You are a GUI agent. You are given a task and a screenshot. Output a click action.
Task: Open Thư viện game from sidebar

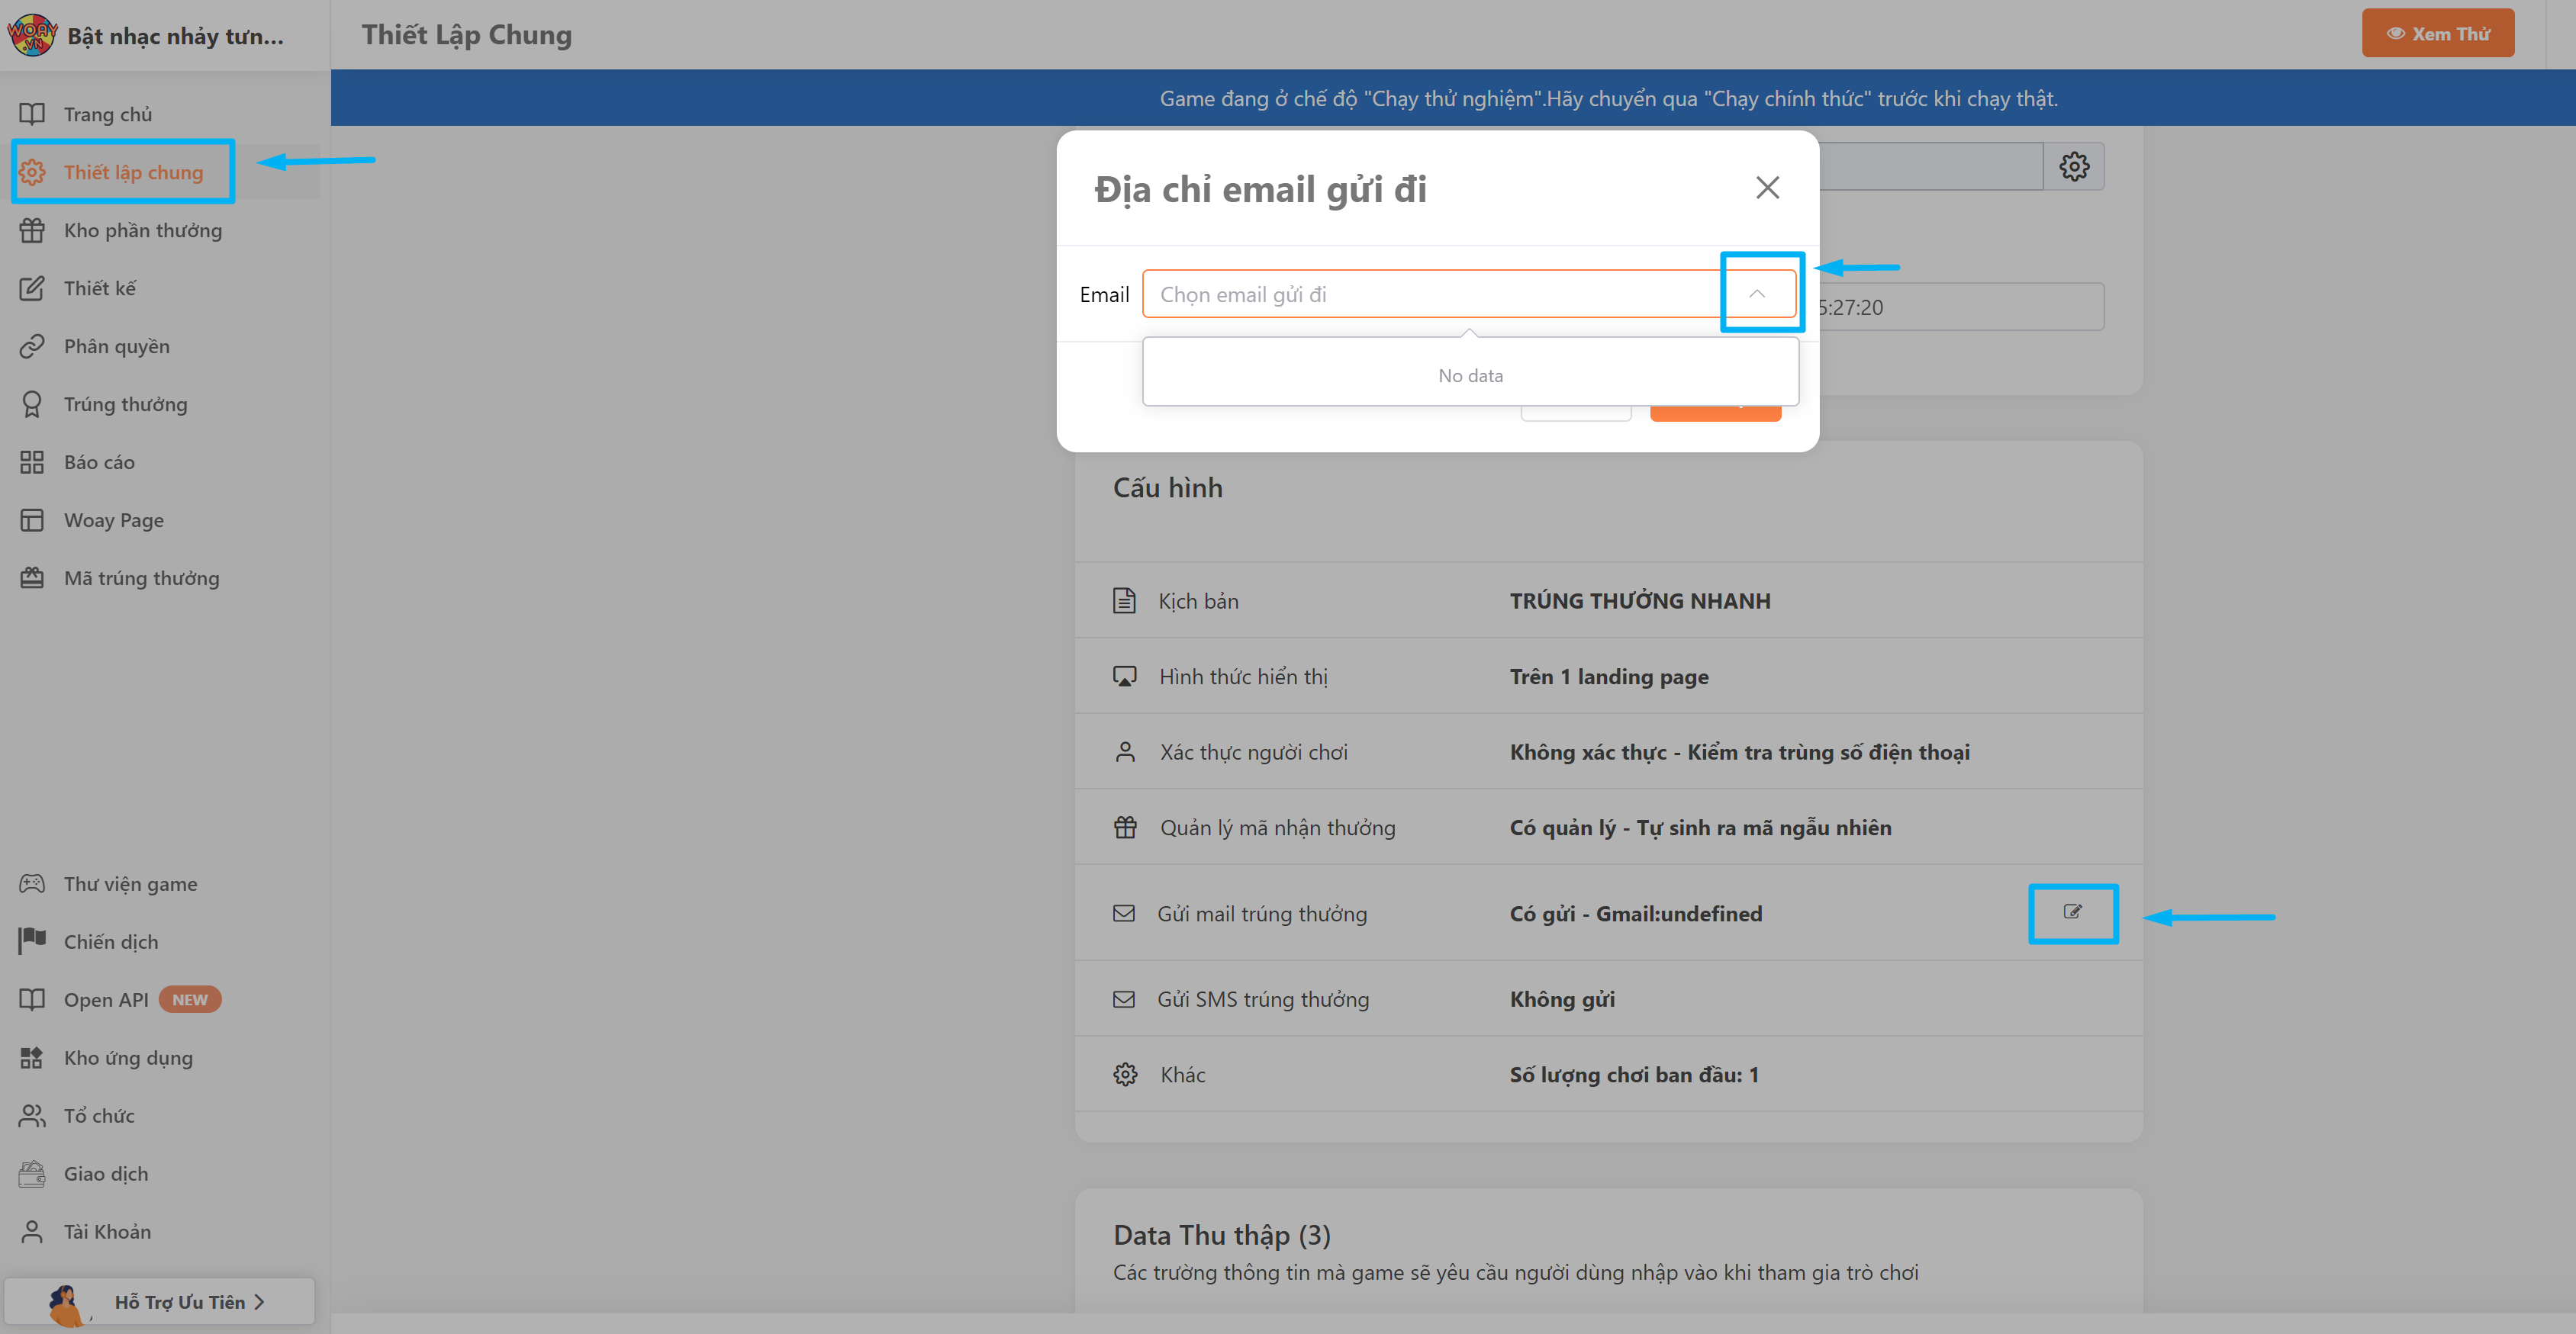[x=130, y=884]
